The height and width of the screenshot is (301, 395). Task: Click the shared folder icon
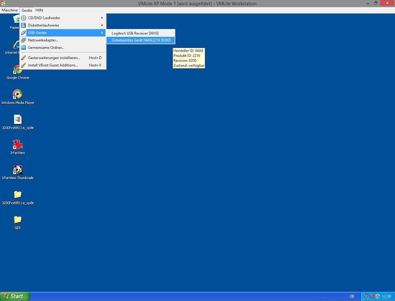(23, 47)
